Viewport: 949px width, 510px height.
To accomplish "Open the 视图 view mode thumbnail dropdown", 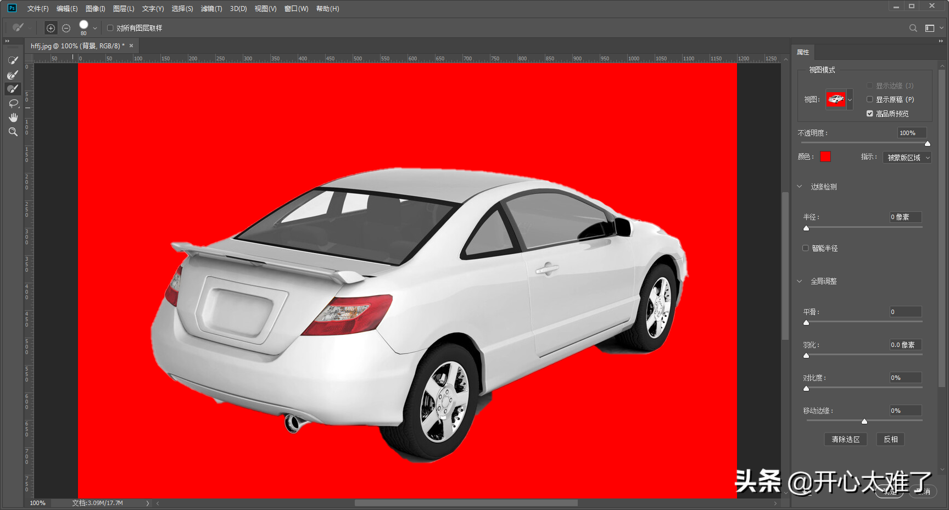I will 850,100.
